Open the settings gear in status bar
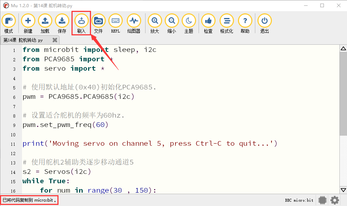Image resolution: width=347 pixels, height=206 pixels. point(335,200)
